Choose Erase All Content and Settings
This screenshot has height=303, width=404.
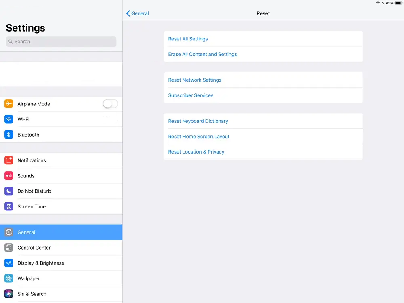pos(202,54)
